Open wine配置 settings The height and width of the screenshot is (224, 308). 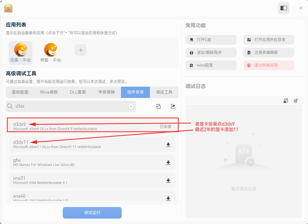point(211,65)
